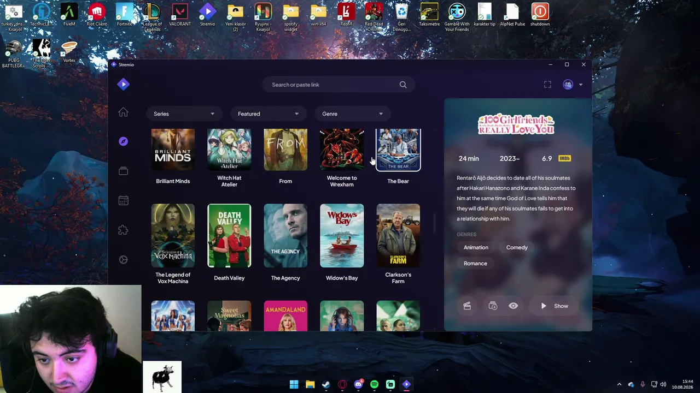Select The Bear poster
The width and height of the screenshot is (700, 393).
398,150
